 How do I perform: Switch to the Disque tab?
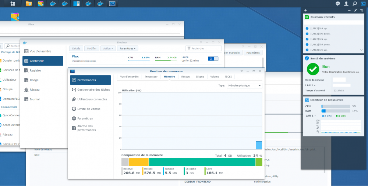click(x=200, y=77)
